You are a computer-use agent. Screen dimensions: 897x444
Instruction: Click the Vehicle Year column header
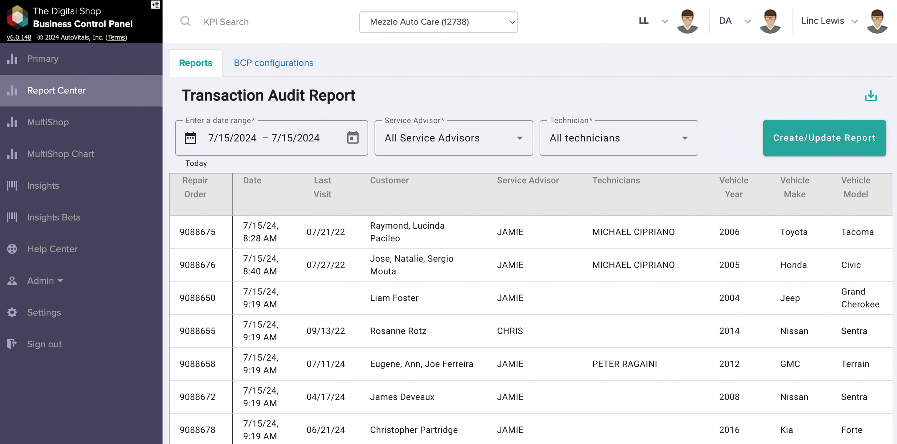[x=734, y=187]
